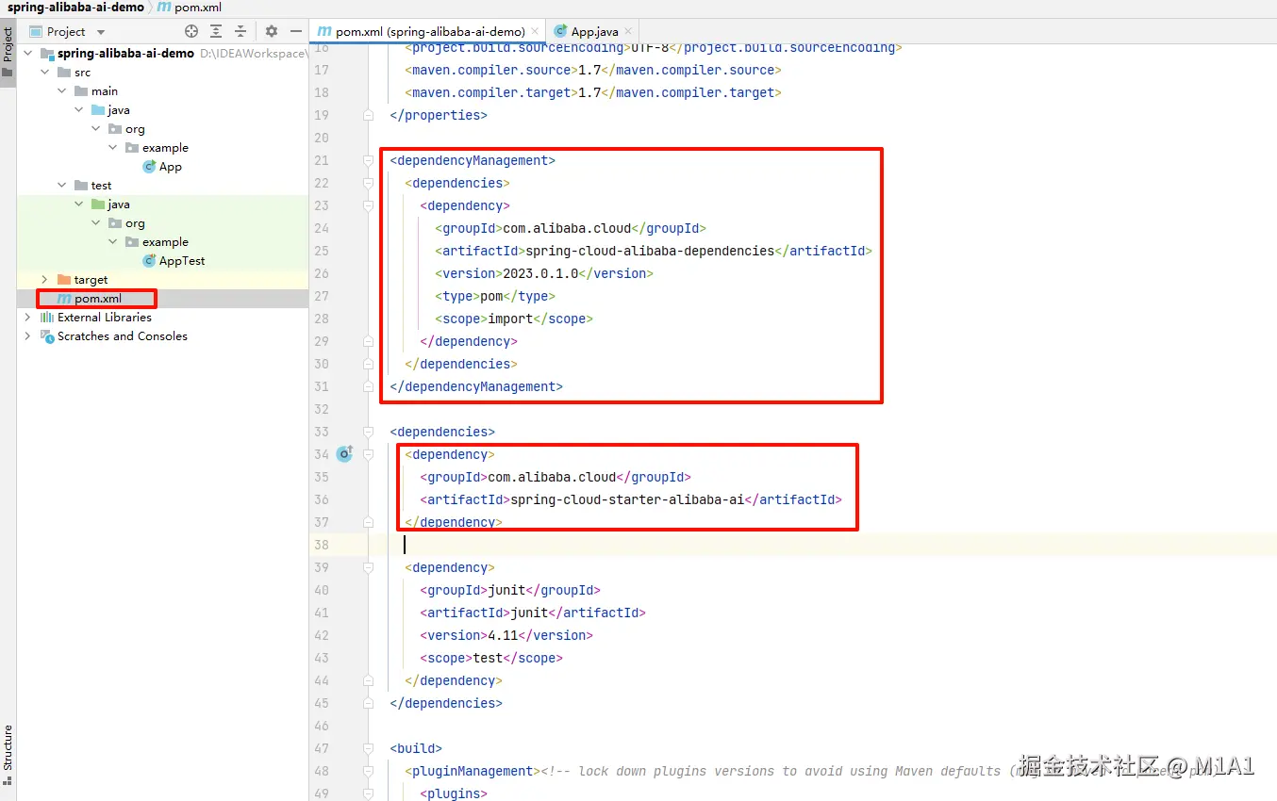Click pom.xml in the navigation breadcrumb

tap(198, 8)
